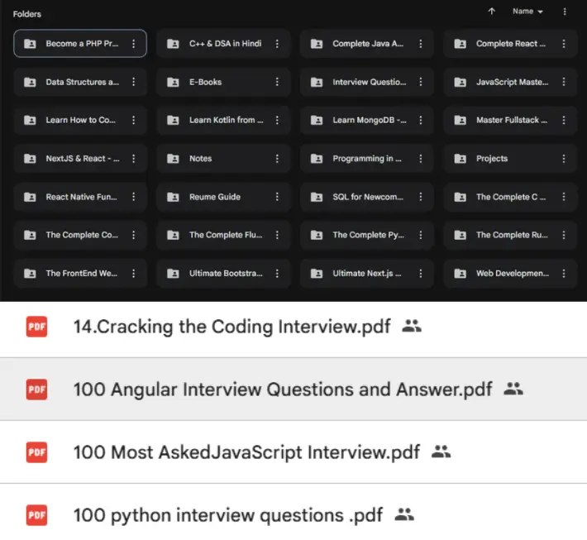Image resolution: width=587 pixels, height=540 pixels.
Task: Click the shared icon next to Angular Interview PDF
Action: click(x=513, y=389)
